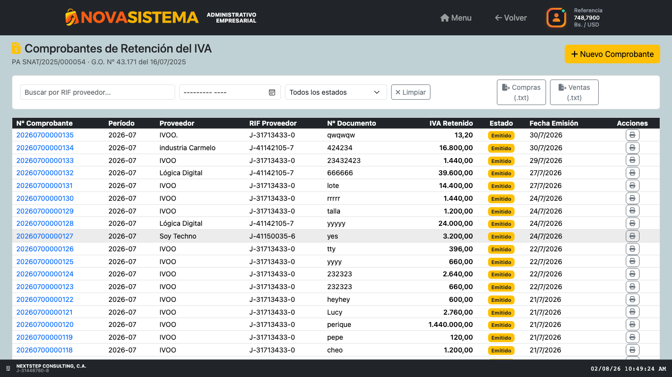The height and width of the screenshot is (377, 672).
Task: Click the user profile avatar icon
Action: (556, 18)
